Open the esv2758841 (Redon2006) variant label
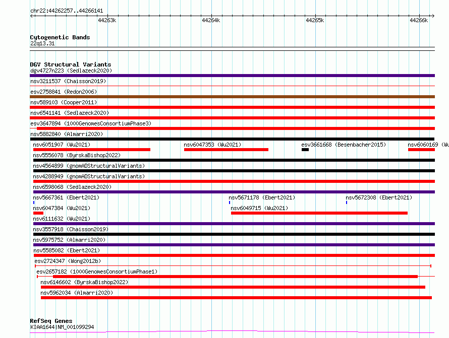Viewport: 449px width, 338px height. click(64, 92)
